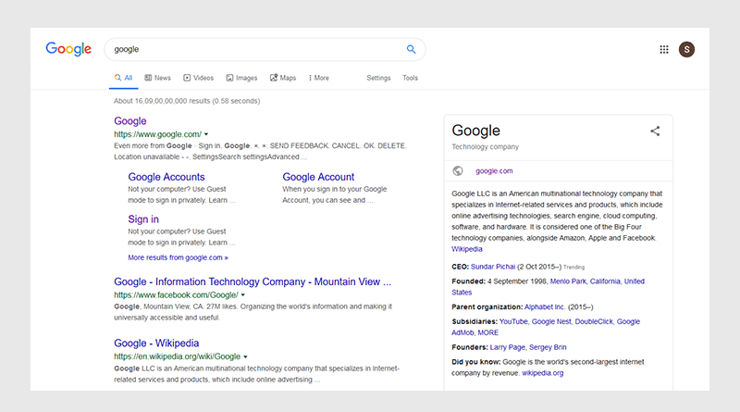Viewport: 740px width, 412px height.
Task: Click MORE in Subsidiaries list
Action: [488, 332]
